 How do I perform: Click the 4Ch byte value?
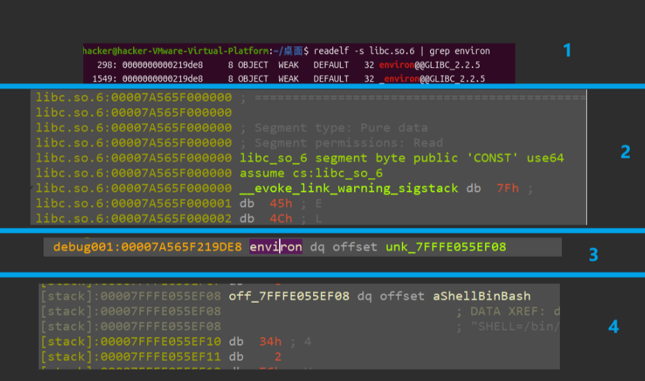click(x=281, y=218)
